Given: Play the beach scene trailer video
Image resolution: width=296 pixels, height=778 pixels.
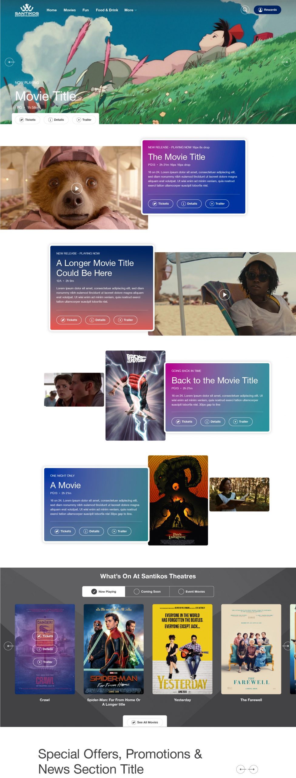Looking at the screenshot, I should click(x=224, y=294).
